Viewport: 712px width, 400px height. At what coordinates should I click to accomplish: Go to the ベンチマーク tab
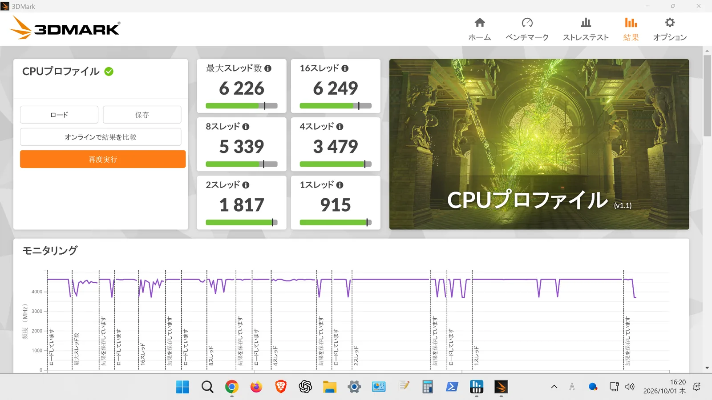(x=527, y=29)
